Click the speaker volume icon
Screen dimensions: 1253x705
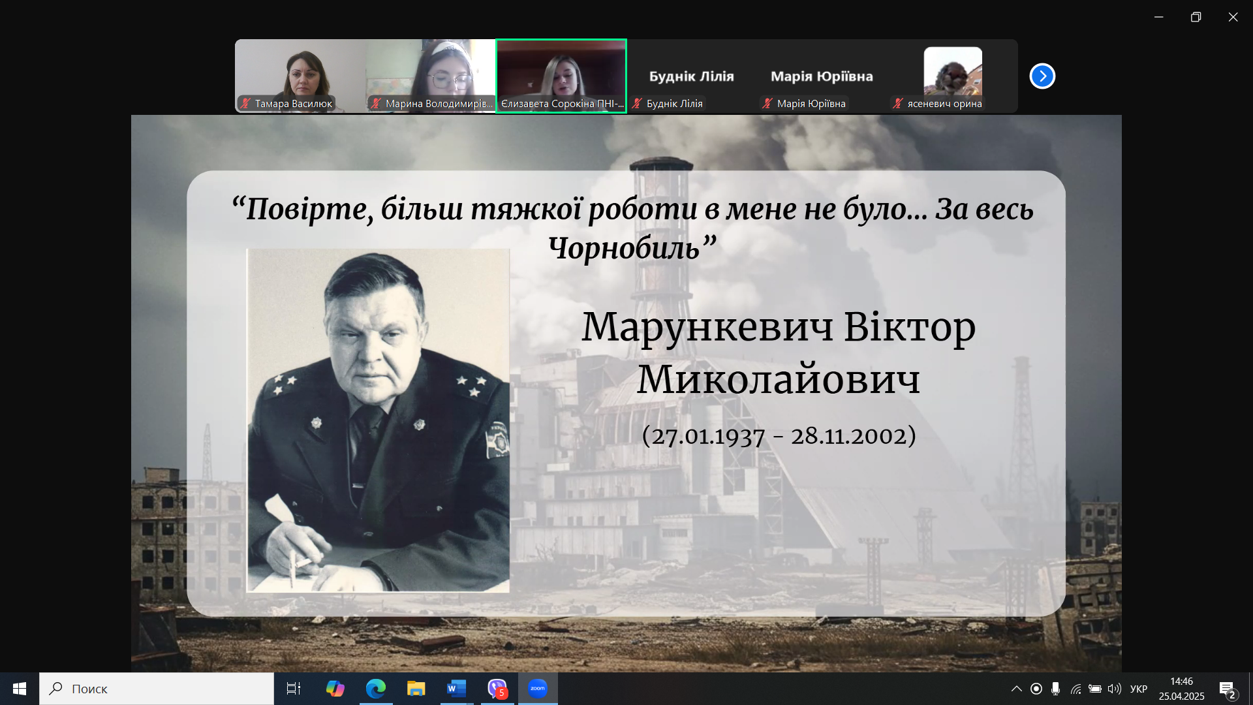pyautogui.click(x=1114, y=689)
